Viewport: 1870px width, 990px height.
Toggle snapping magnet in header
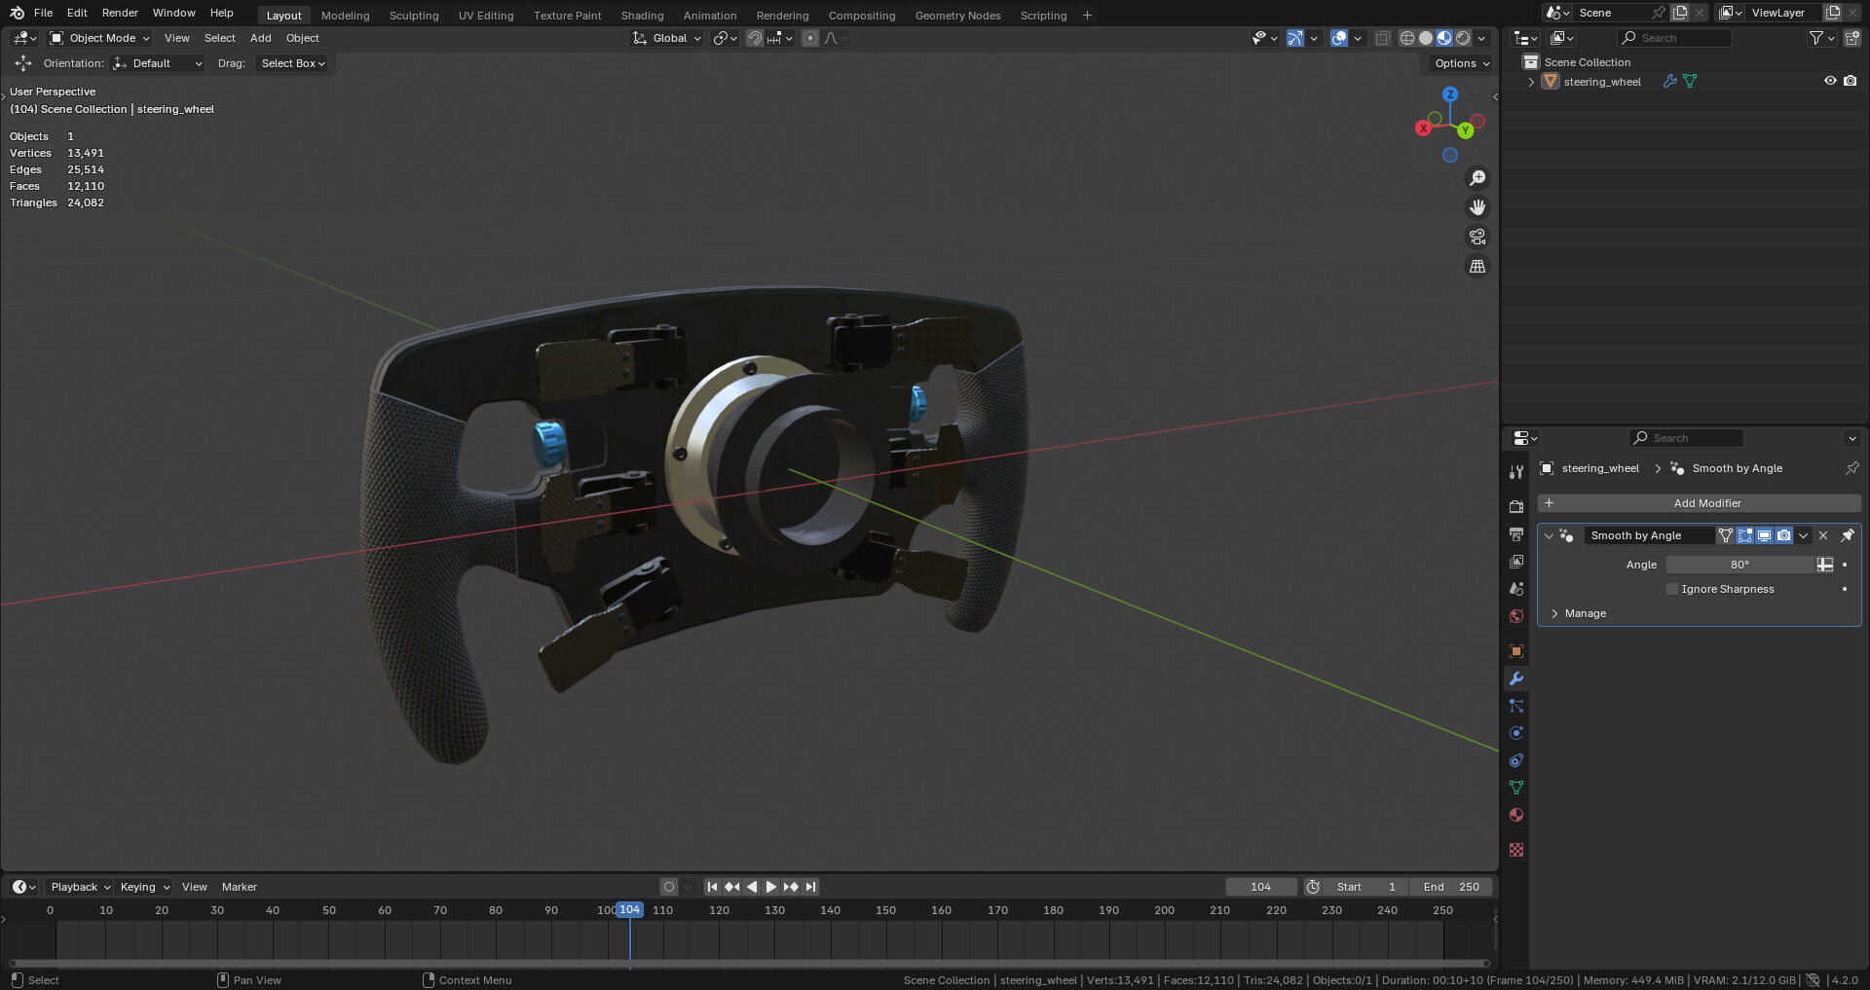[755, 38]
